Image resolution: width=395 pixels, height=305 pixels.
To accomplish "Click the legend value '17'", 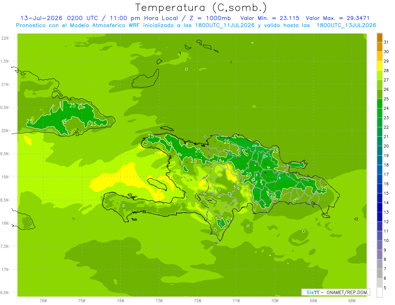I will pos(386,174).
